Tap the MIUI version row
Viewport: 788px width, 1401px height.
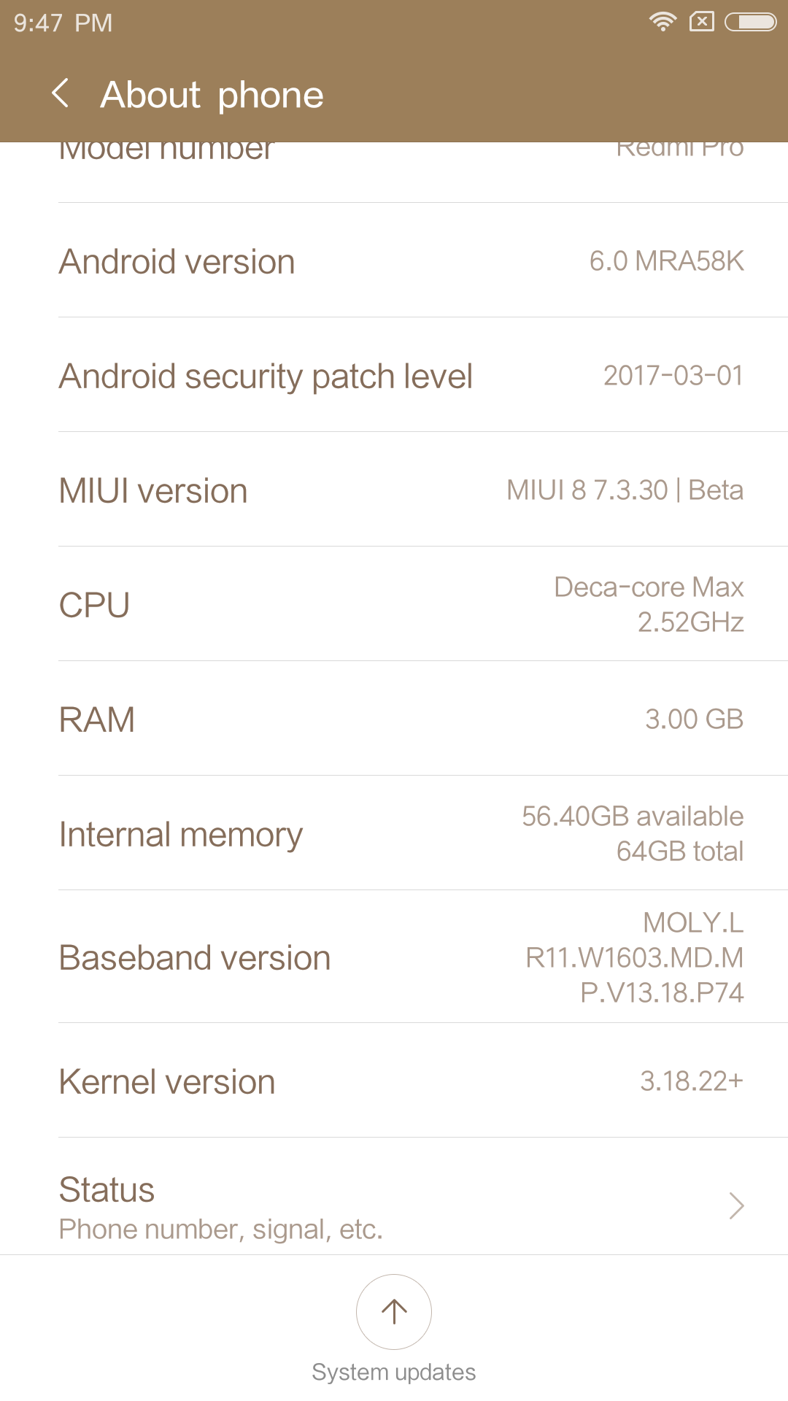394,490
